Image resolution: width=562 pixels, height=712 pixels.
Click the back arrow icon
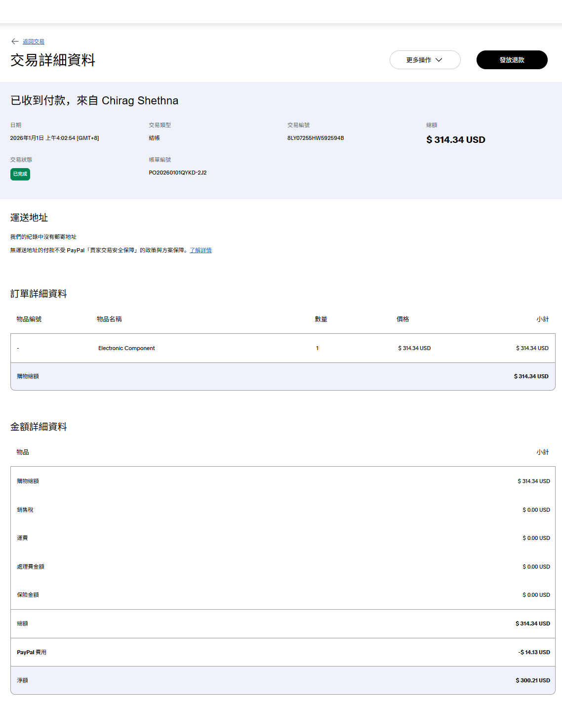[15, 42]
